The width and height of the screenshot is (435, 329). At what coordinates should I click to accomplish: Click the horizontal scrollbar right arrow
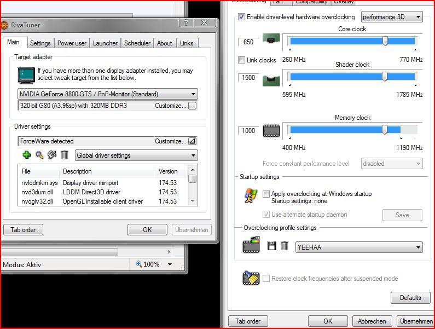click(170, 252)
